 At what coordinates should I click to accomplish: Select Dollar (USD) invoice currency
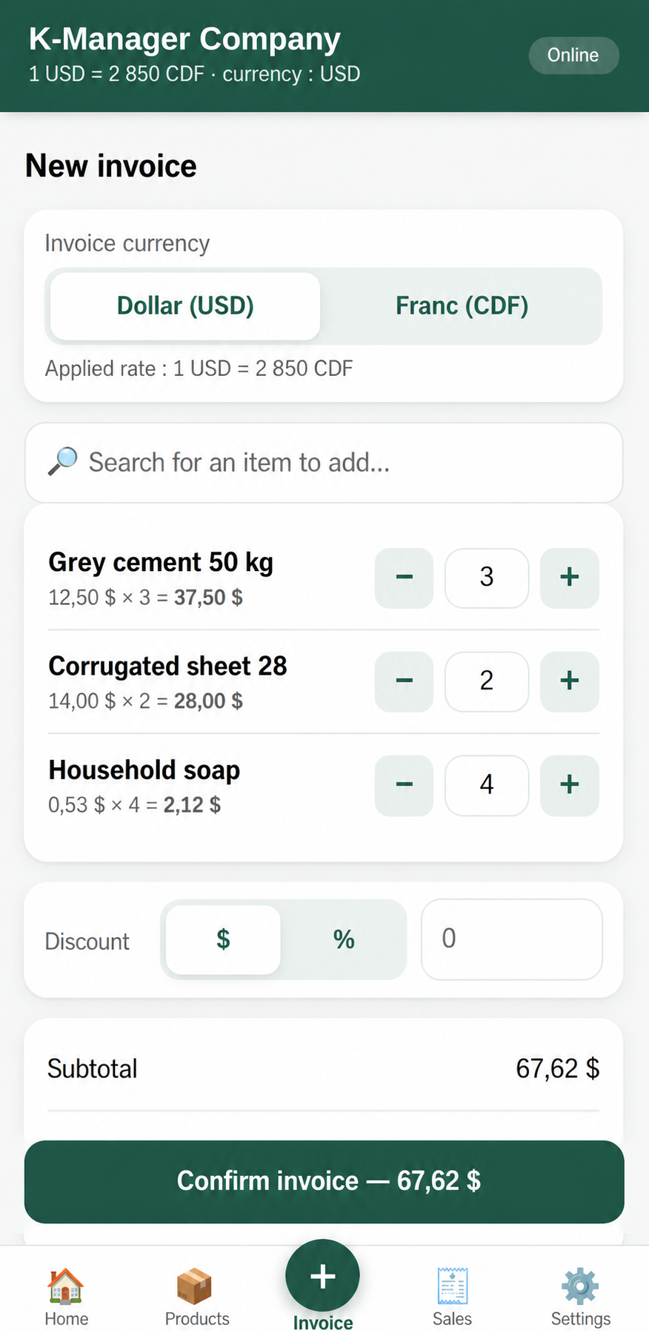tap(185, 306)
